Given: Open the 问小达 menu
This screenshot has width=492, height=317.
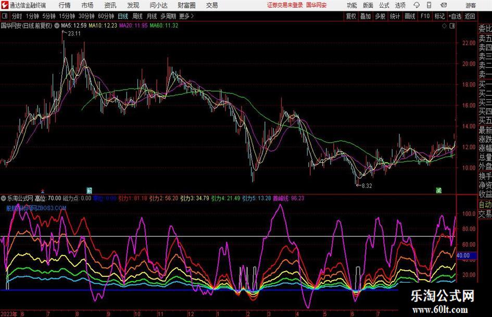Looking at the screenshot, I should click(x=158, y=5).
